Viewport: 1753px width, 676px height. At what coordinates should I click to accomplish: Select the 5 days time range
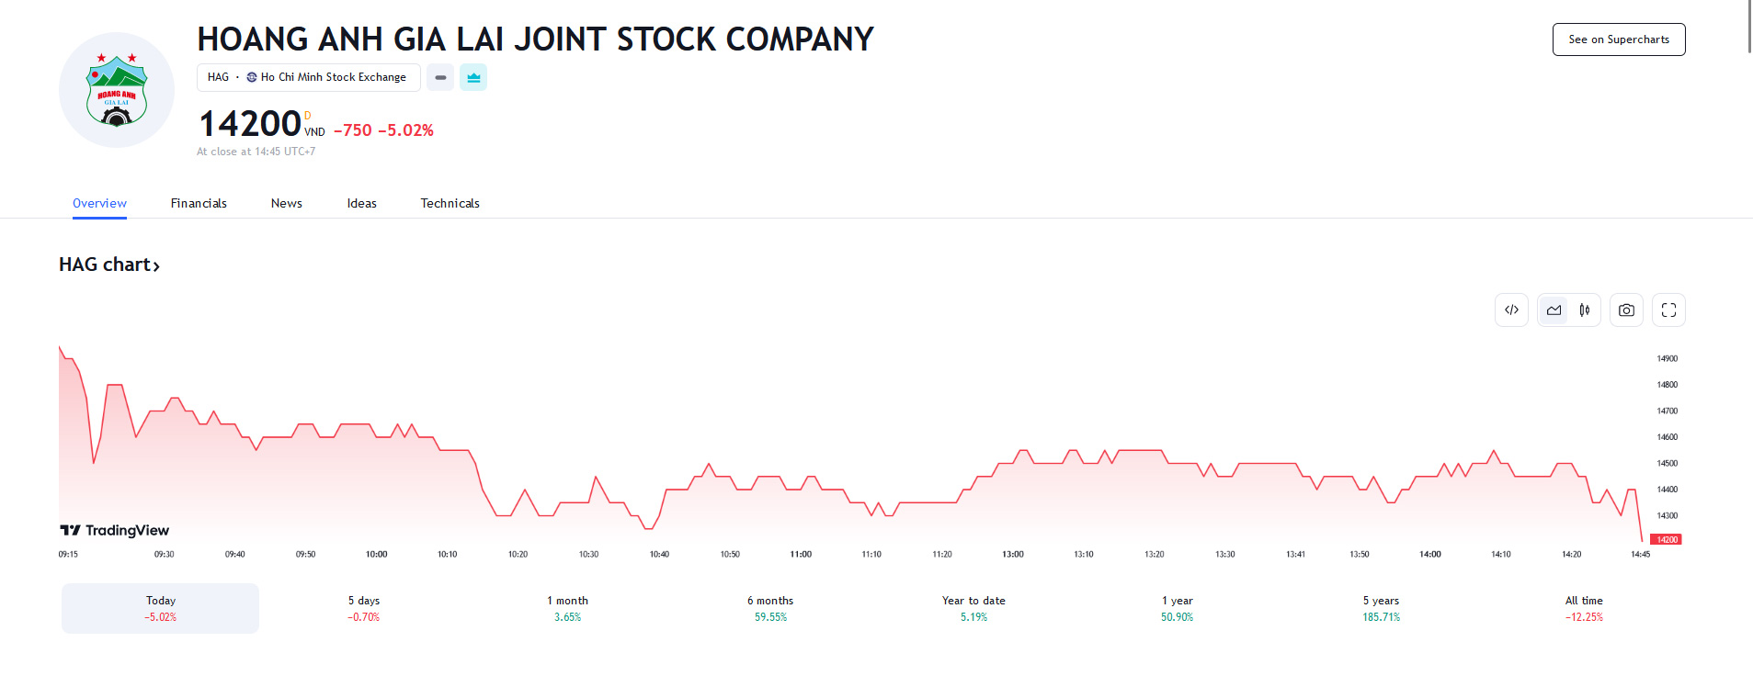coord(363,608)
